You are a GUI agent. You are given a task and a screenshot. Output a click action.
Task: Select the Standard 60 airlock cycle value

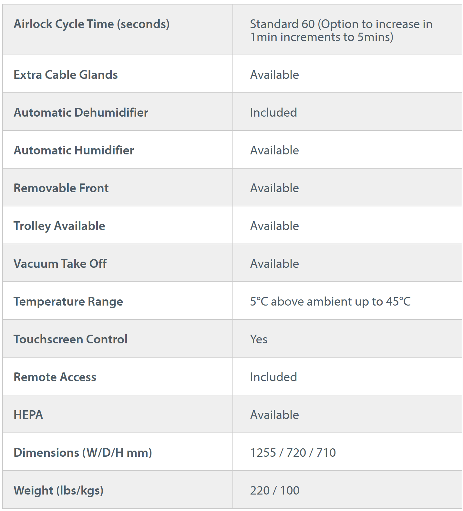pyautogui.click(x=341, y=30)
